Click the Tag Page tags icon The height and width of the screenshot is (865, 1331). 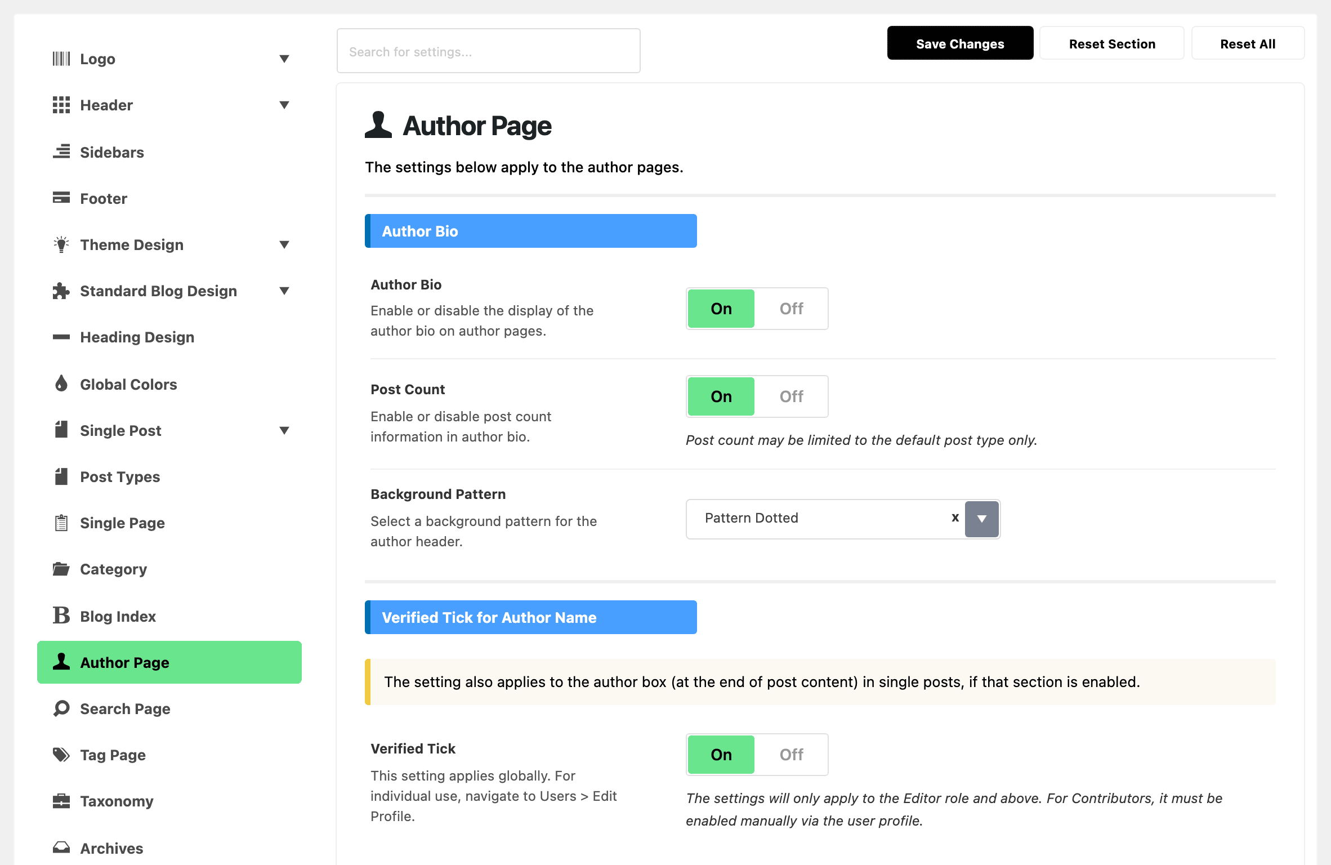click(61, 755)
